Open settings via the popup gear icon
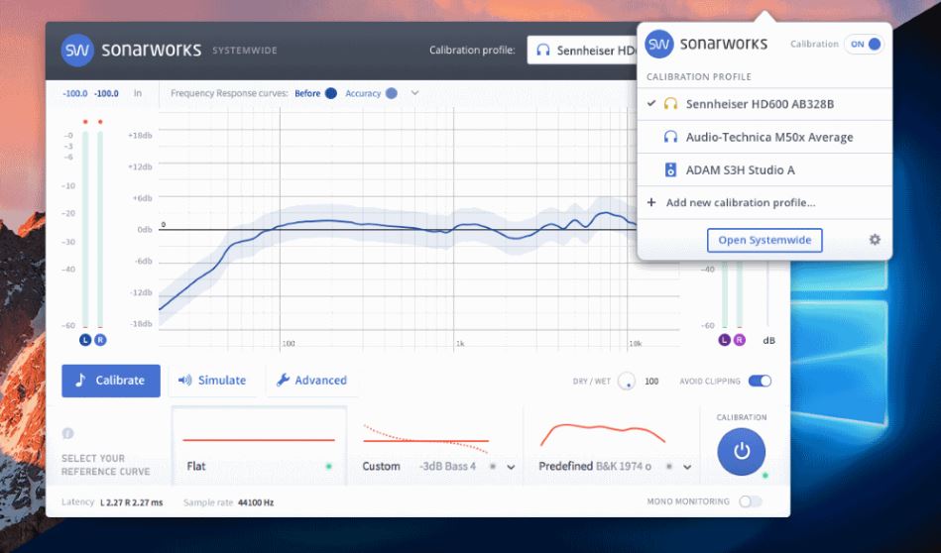This screenshot has width=941, height=553. 874,240
